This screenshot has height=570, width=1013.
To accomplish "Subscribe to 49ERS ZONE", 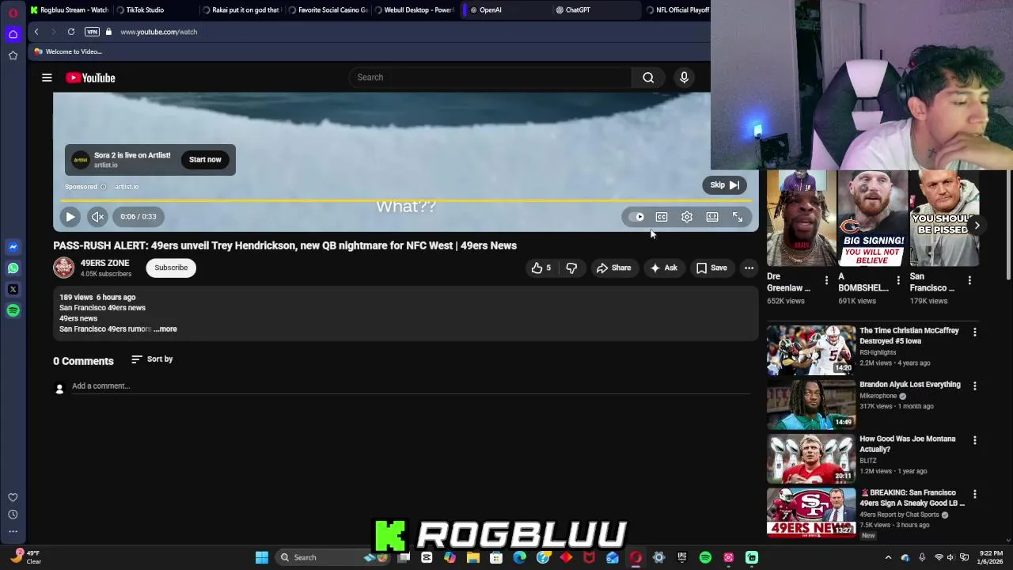I will point(171,268).
